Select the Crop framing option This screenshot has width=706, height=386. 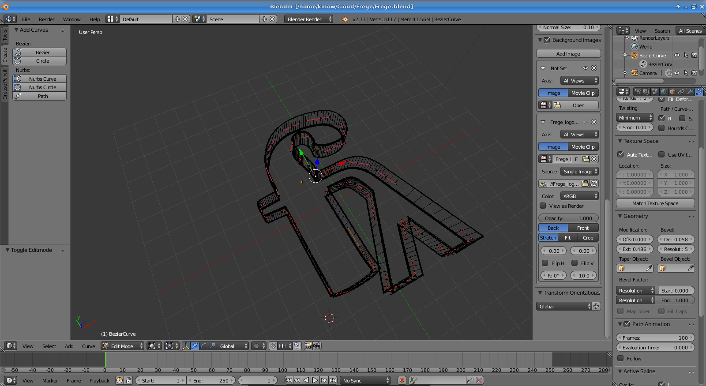[x=588, y=237]
